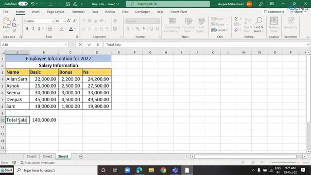Open Format as Table
The height and width of the screenshot is (175, 311).
pos(189,25)
